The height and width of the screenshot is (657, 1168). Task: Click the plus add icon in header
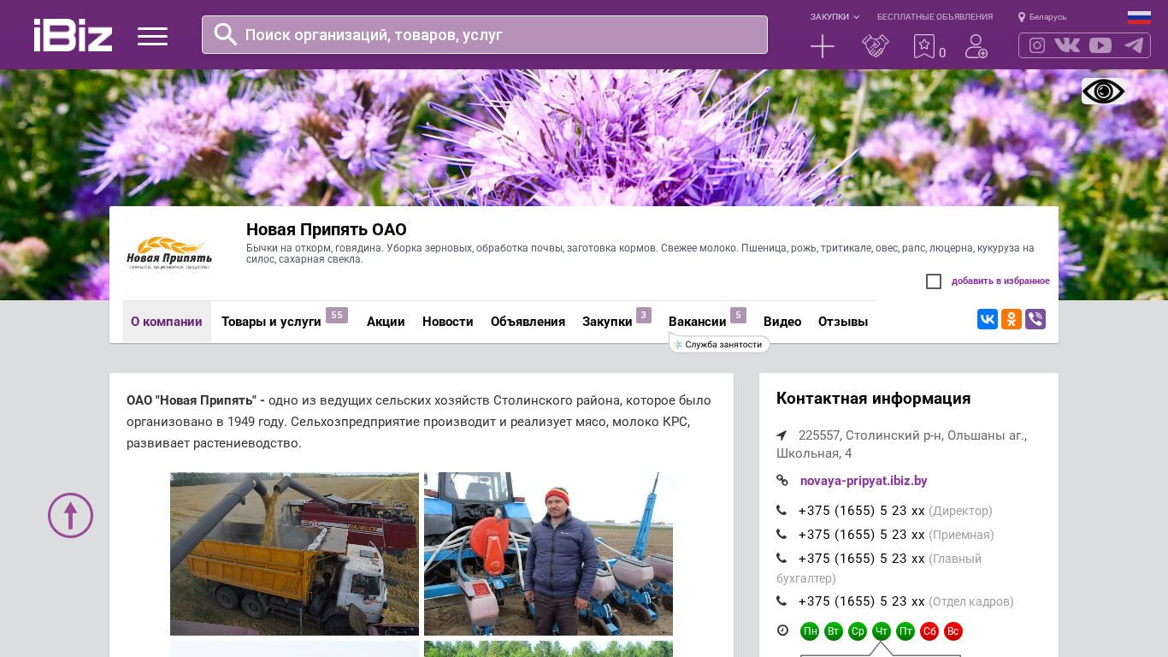click(x=823, y=46)
